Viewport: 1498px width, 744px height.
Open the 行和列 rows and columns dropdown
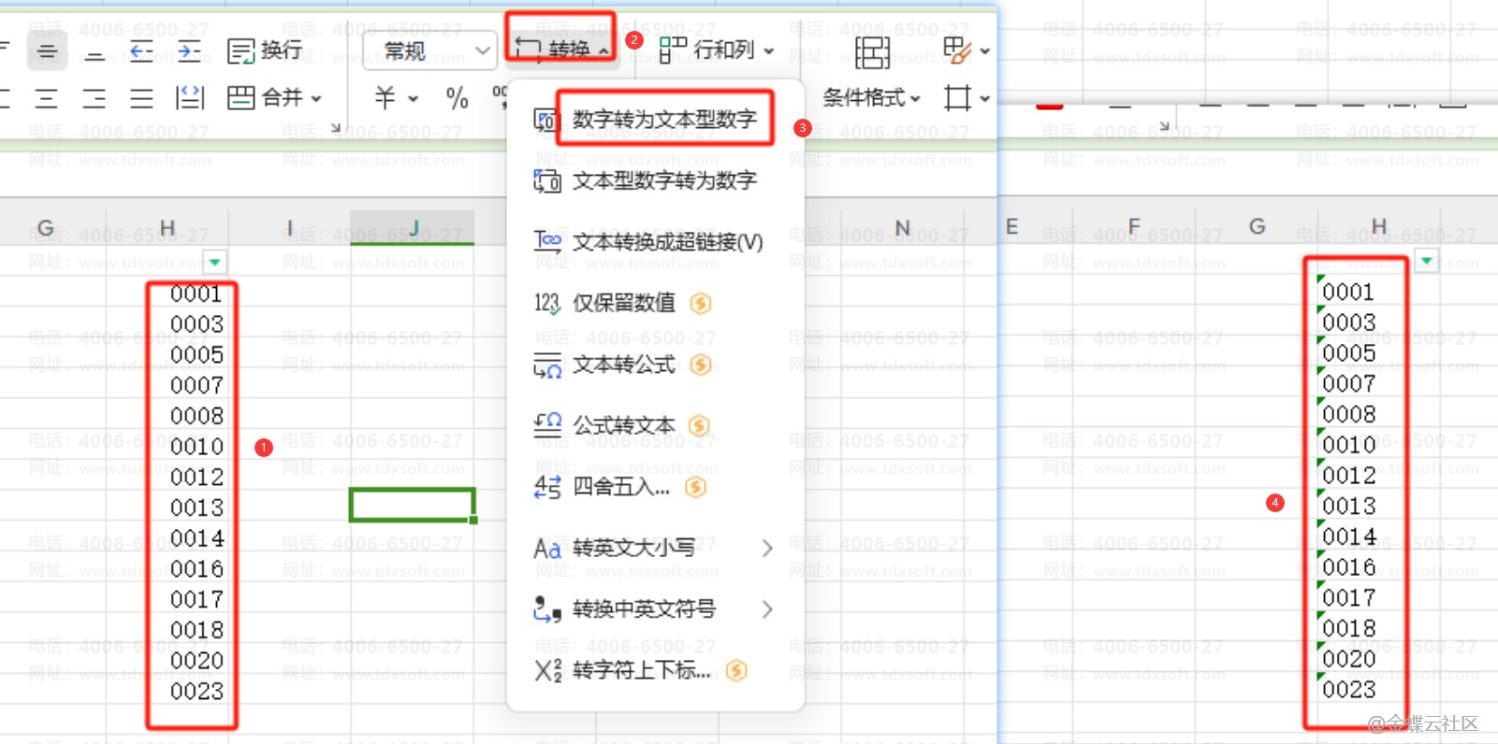click(717, 50)
